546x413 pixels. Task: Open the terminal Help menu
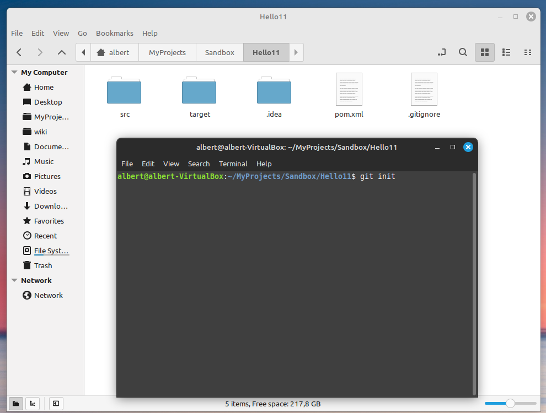264,164
